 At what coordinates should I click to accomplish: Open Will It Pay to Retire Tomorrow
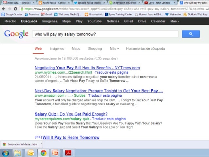tap(71, 137)
